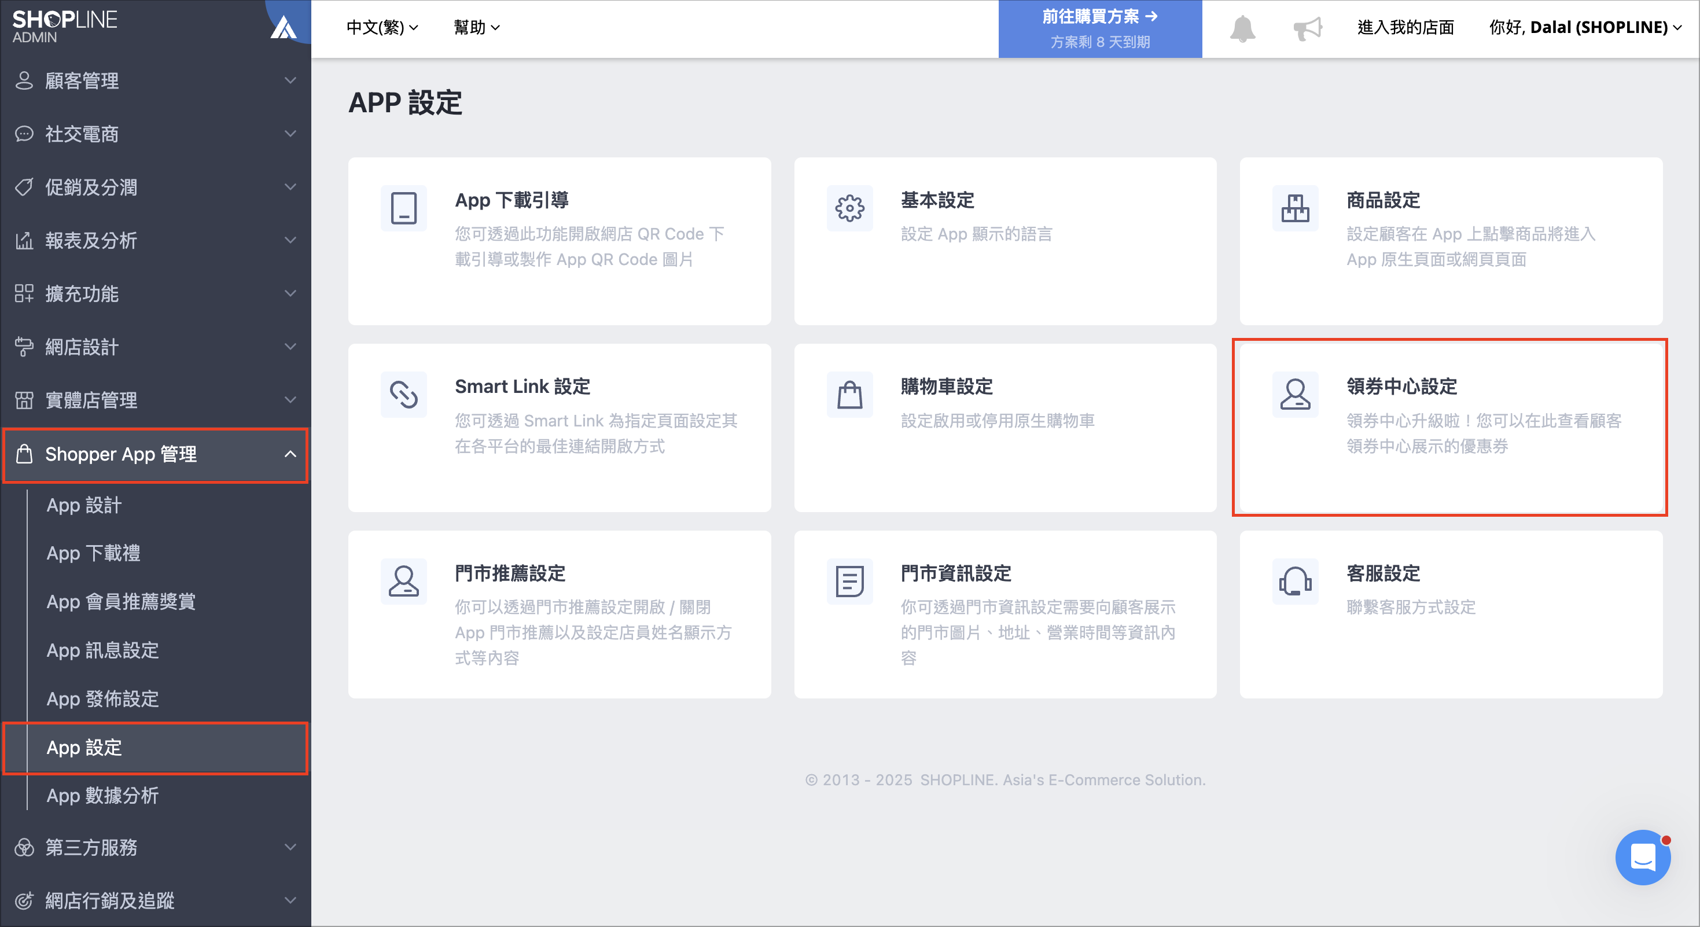
Task: Open App 下載禮 in the sidebar
Action: (x=93, y=554)
